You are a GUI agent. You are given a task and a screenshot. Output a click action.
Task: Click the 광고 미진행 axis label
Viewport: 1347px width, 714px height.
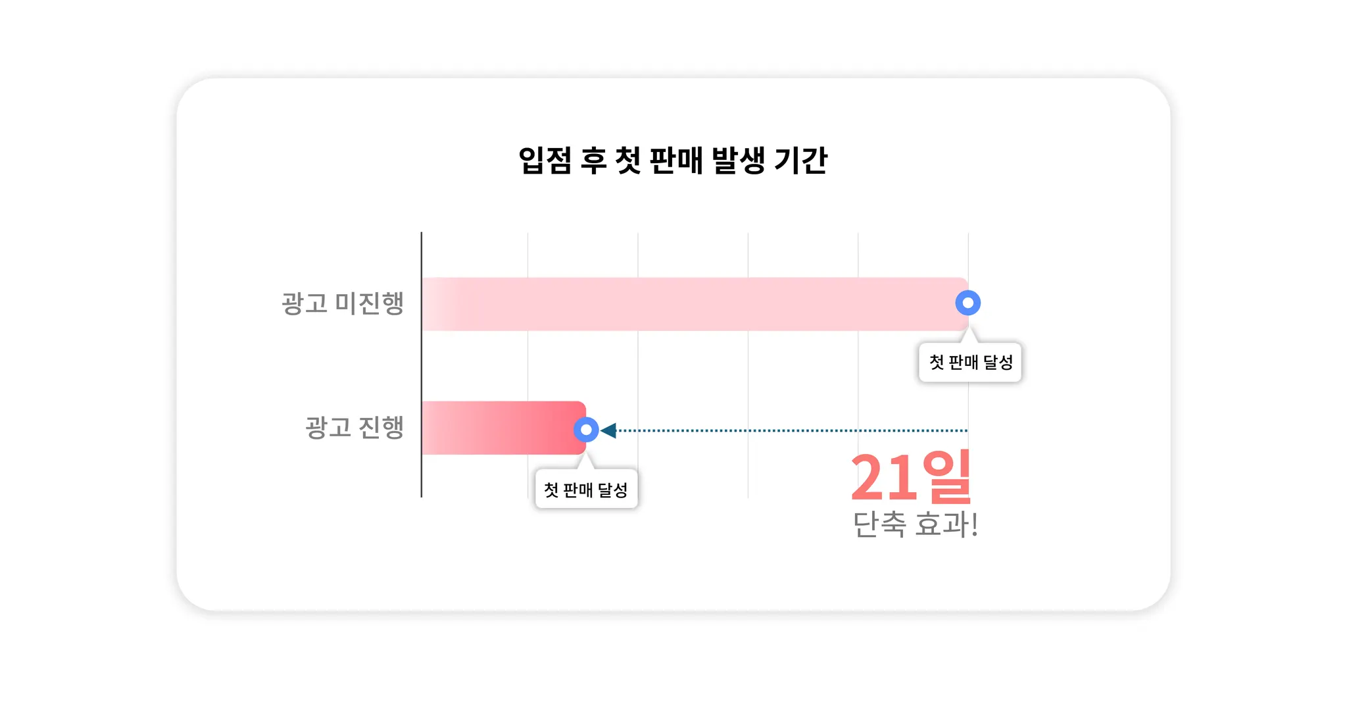pos(343,303)
